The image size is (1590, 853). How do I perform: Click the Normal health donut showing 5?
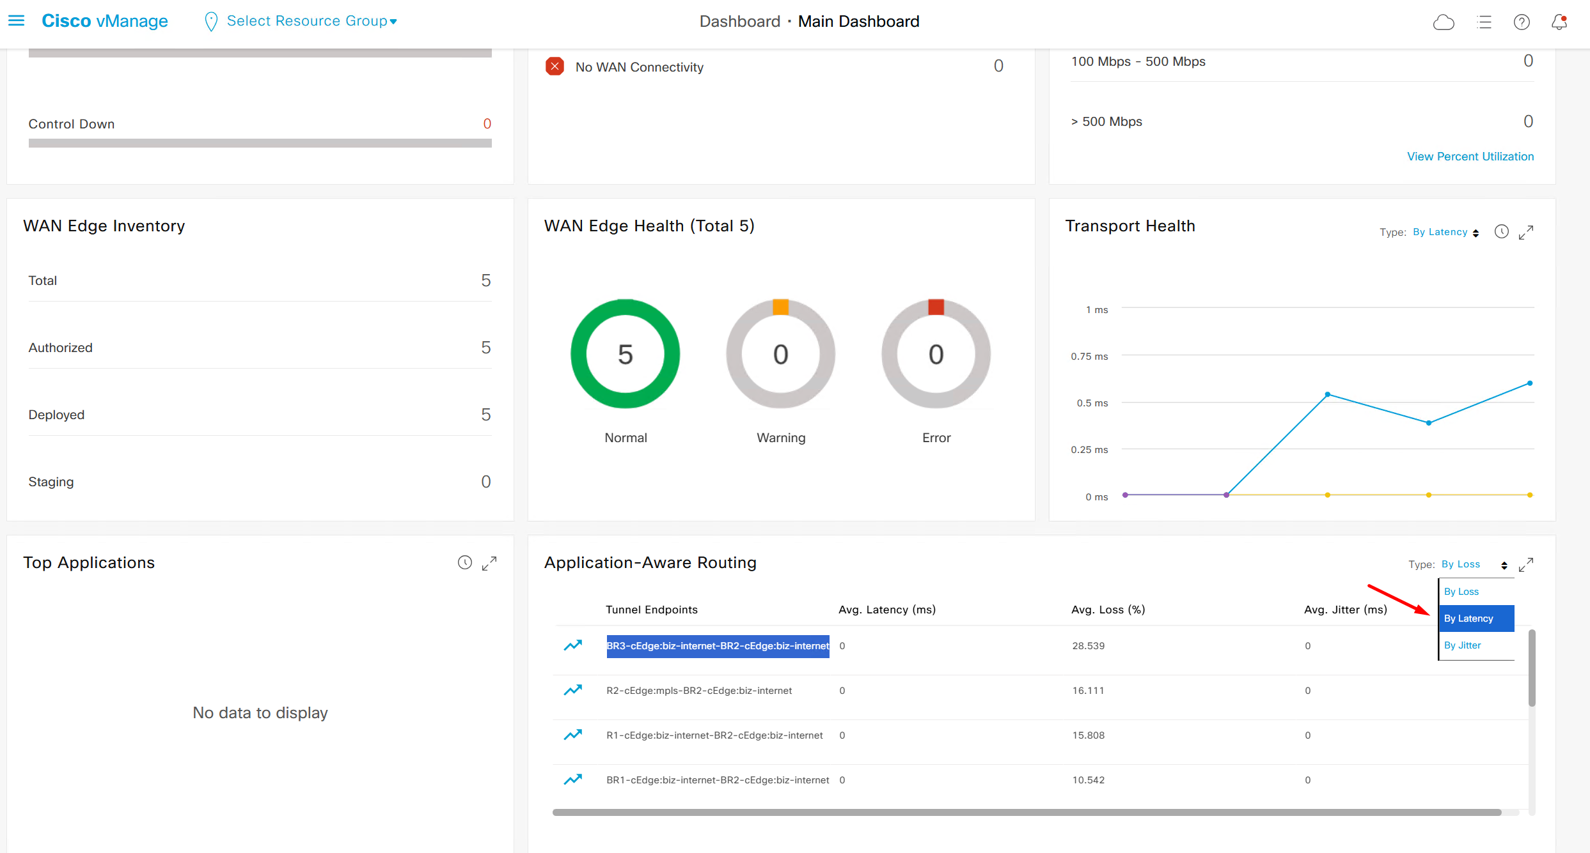(x=625, y=354)
